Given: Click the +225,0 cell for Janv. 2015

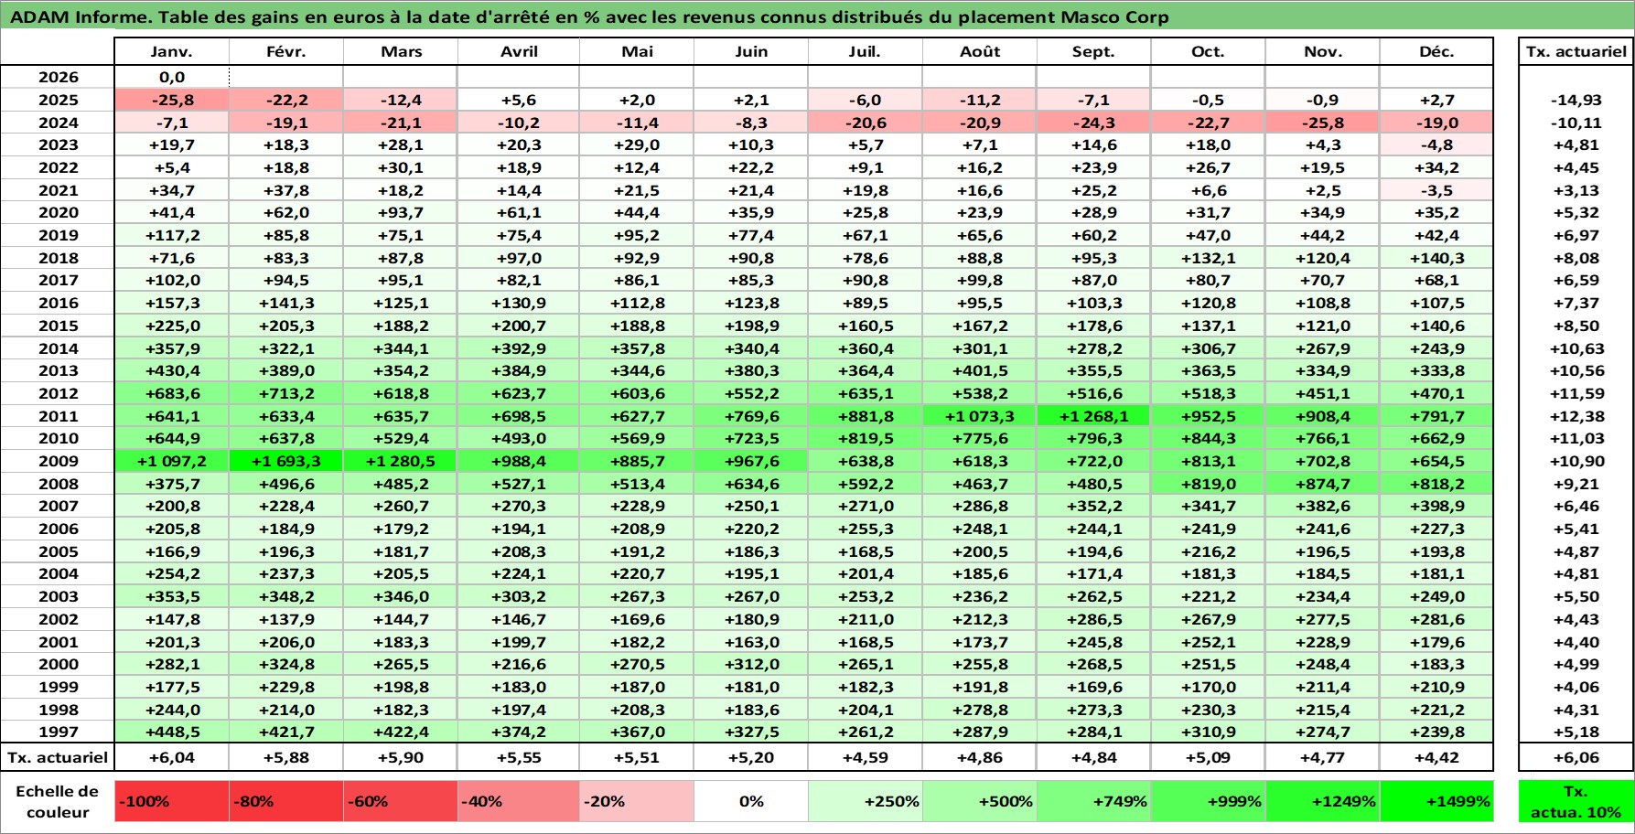Looking at the screenshot, I should [172, 326].
